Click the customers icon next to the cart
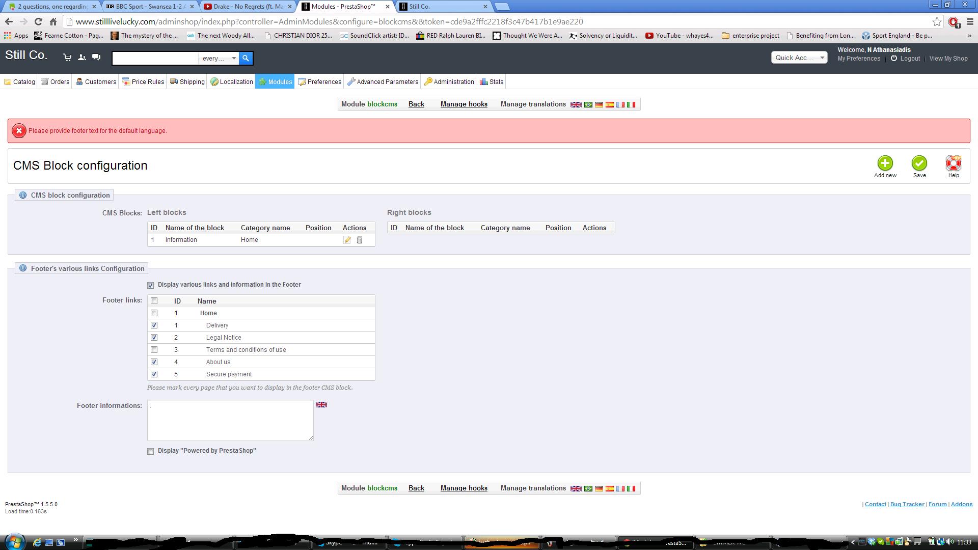This screenshot has height=550, width=978. click(81, 58)
